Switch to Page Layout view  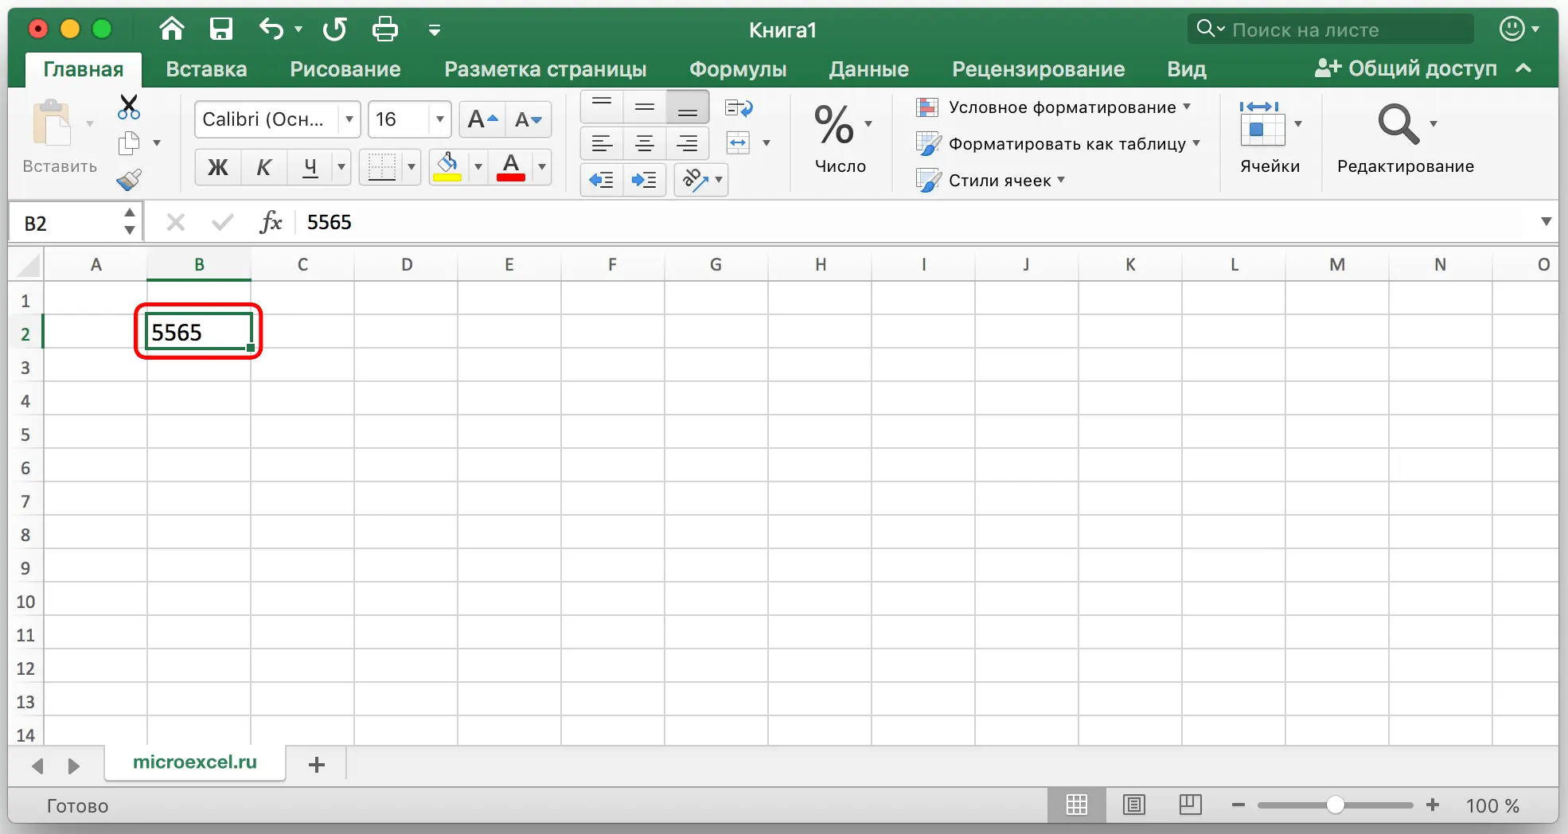tap(1133, 805)
